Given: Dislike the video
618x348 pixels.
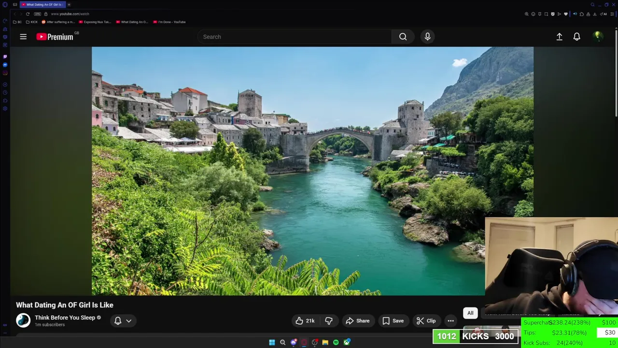Looking at the screenshot, I should tap(329, 321).
